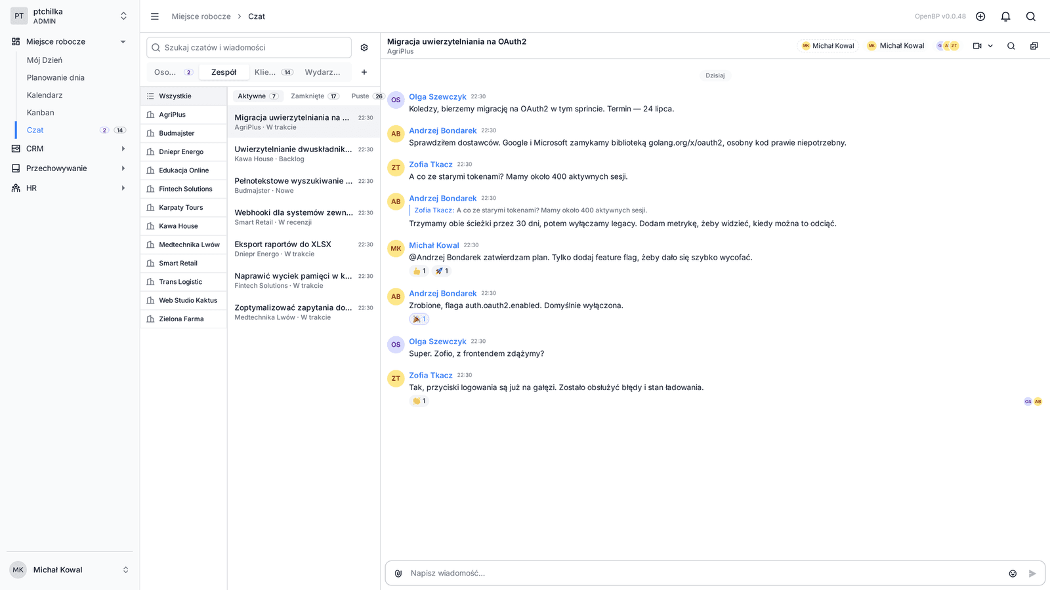Open global search magnifier in top bar
1050x590 pixels.
point(1031,16)
